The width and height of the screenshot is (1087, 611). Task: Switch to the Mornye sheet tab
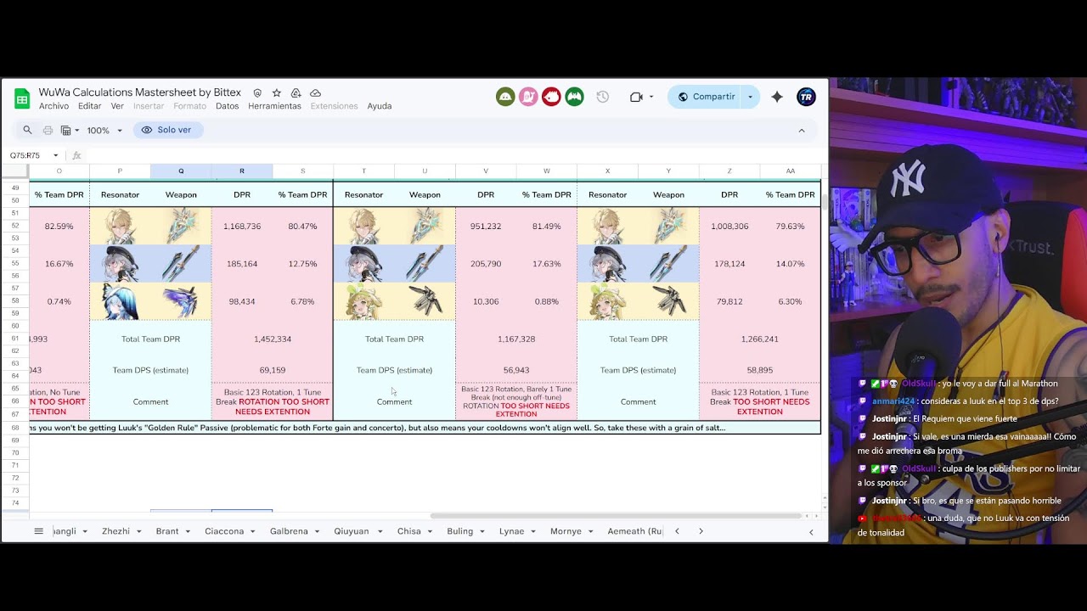point(566,531)
